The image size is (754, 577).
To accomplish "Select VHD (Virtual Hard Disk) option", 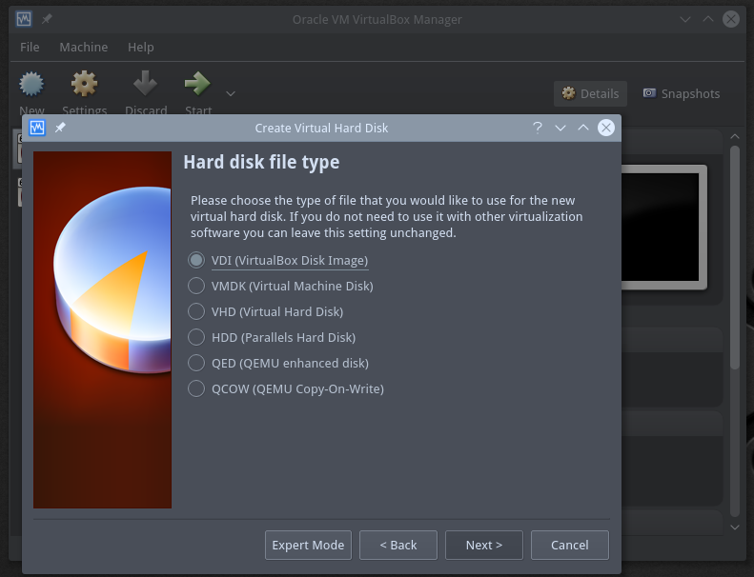I will coord(265,311).
